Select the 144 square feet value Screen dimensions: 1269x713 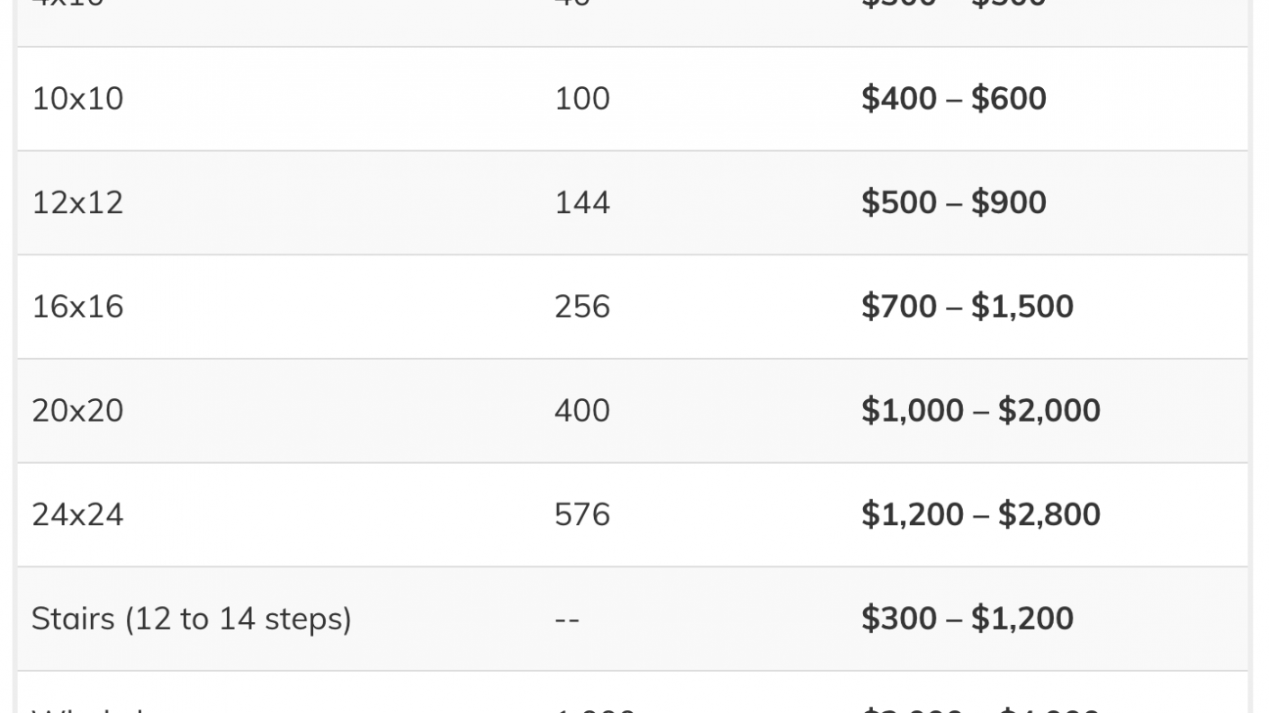582,202
